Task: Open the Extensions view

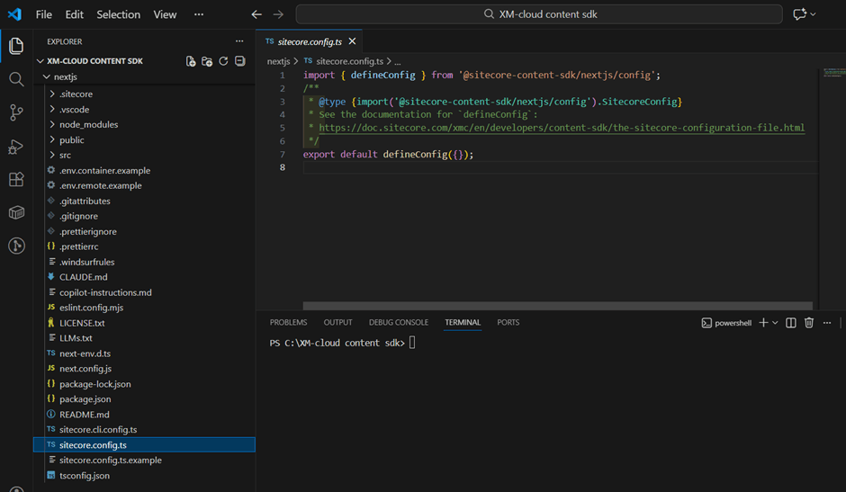Action: coord(16,179)
